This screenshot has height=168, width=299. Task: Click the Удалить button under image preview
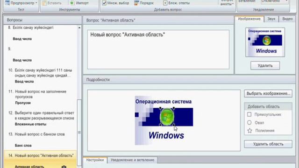265,65
